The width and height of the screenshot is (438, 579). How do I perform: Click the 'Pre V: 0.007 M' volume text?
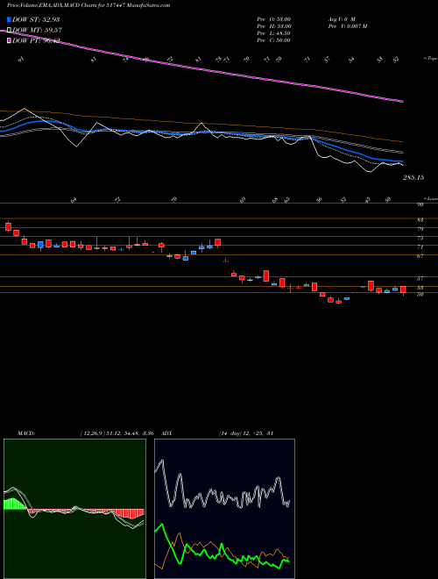[347, 26]
